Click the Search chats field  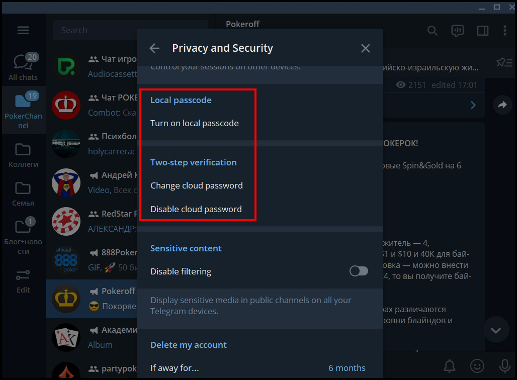[x=131, y=30]
